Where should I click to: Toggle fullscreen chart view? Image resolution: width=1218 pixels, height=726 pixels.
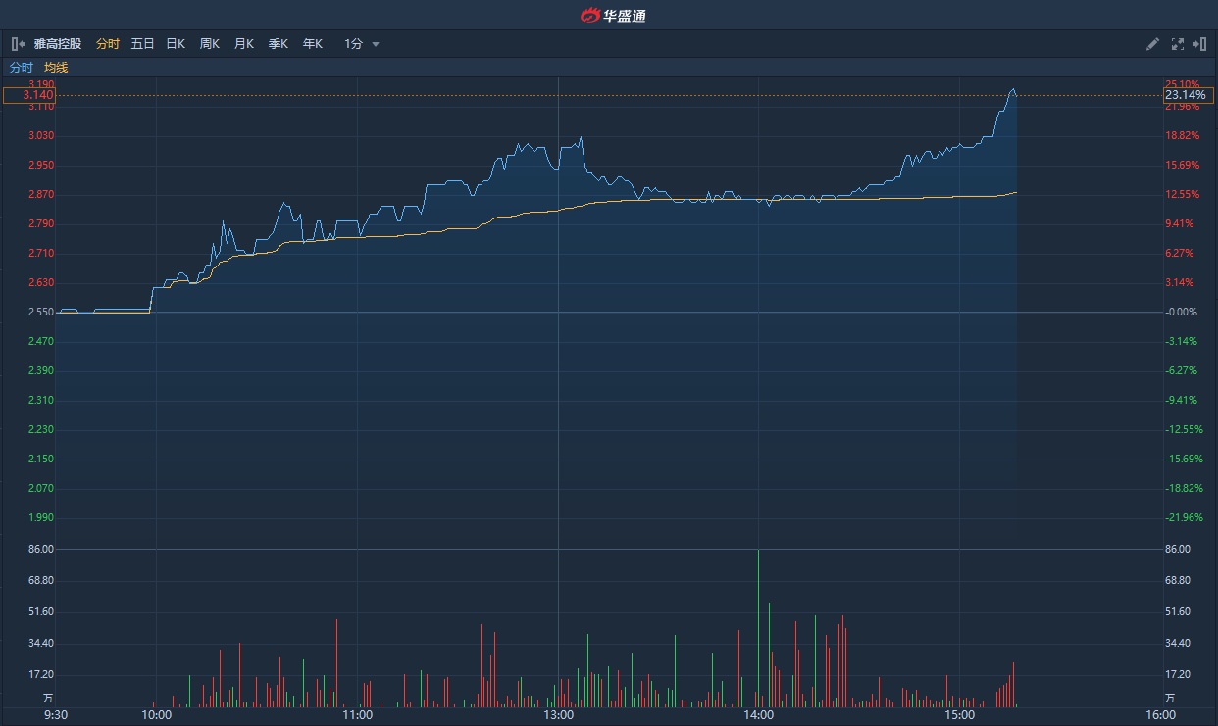(x=1178, y=44)
